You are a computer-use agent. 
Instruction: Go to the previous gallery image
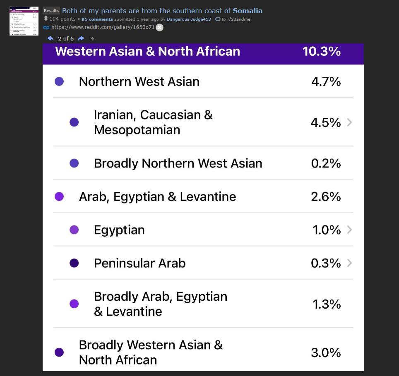click(x=50, y=38)
